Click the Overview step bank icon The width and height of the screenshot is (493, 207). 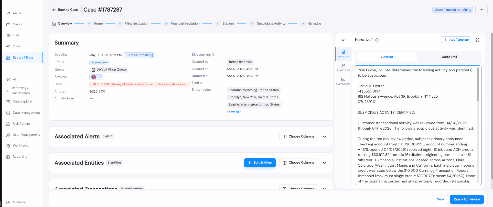tap(54, 24)
